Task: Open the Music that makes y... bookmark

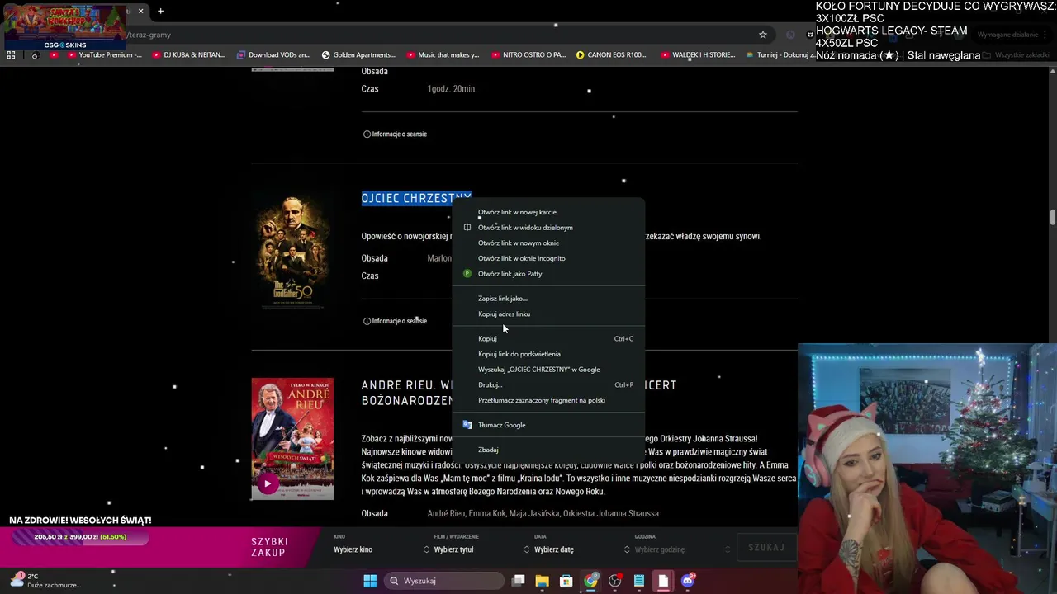Action: click(443, 55)
